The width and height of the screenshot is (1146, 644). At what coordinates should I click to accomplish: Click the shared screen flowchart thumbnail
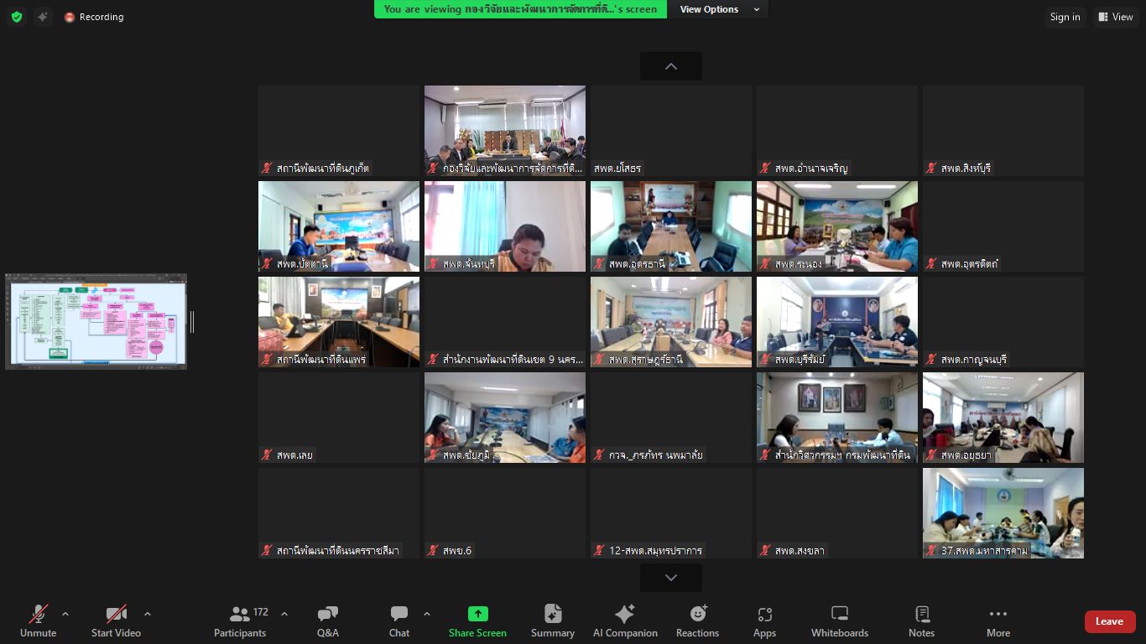tap(96, 321)
